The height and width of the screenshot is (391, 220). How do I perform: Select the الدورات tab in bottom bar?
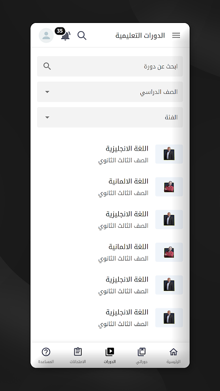click(x=110, y=356)
